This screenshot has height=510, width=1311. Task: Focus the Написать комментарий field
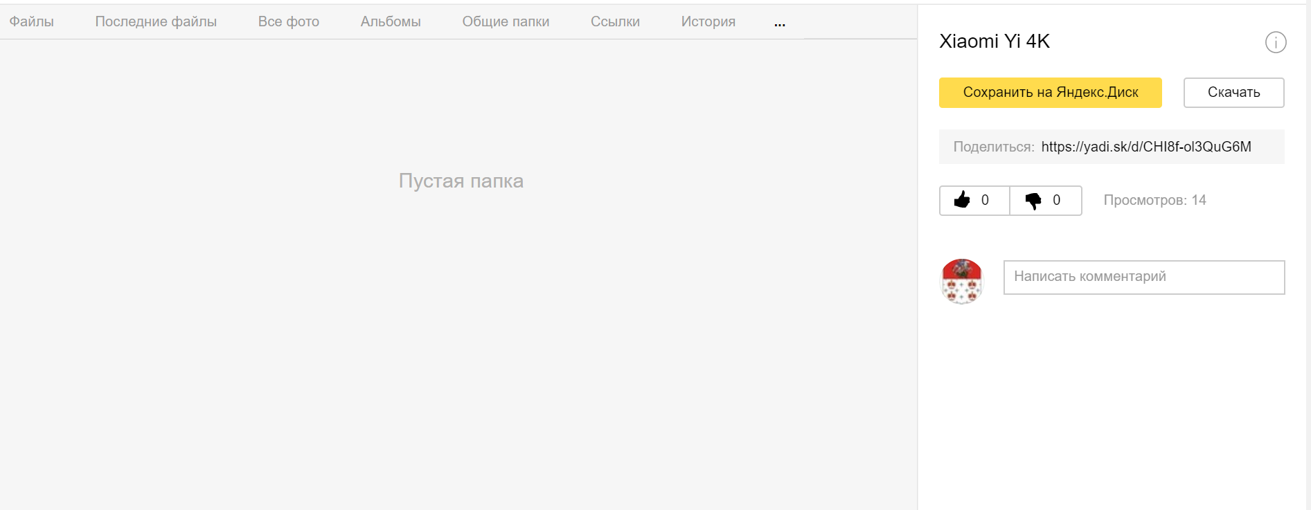1144,277
